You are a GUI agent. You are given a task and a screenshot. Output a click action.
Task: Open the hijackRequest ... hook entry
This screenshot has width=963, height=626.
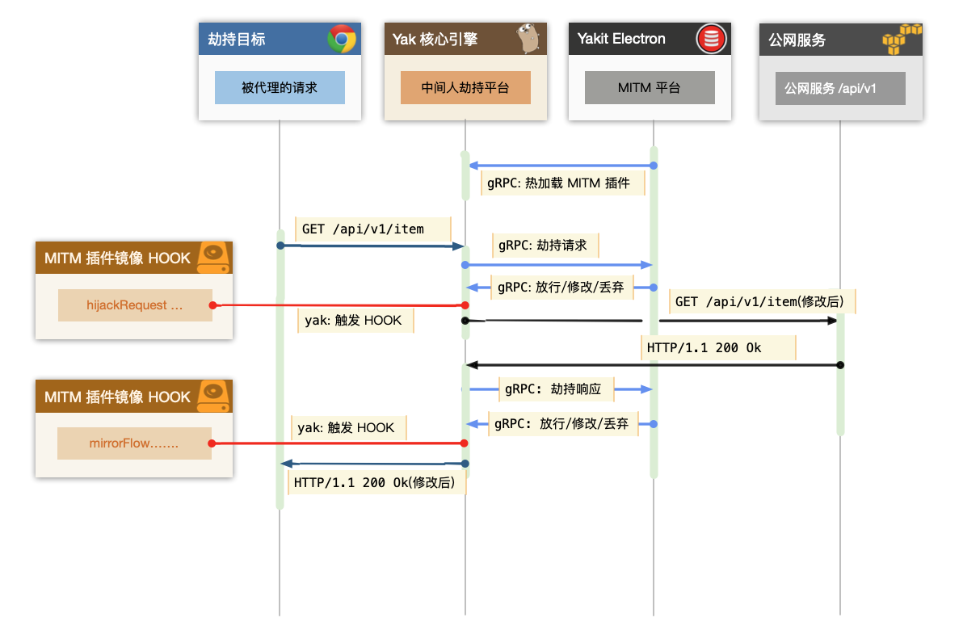(x=135, y=305)
